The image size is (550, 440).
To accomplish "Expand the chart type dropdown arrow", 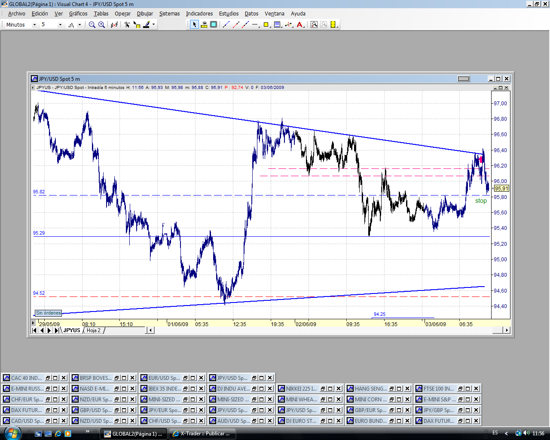I will 79,25.
